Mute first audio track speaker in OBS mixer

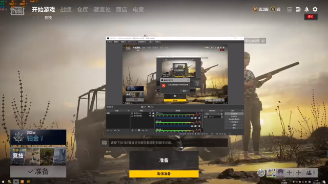(x=196, y=118)
